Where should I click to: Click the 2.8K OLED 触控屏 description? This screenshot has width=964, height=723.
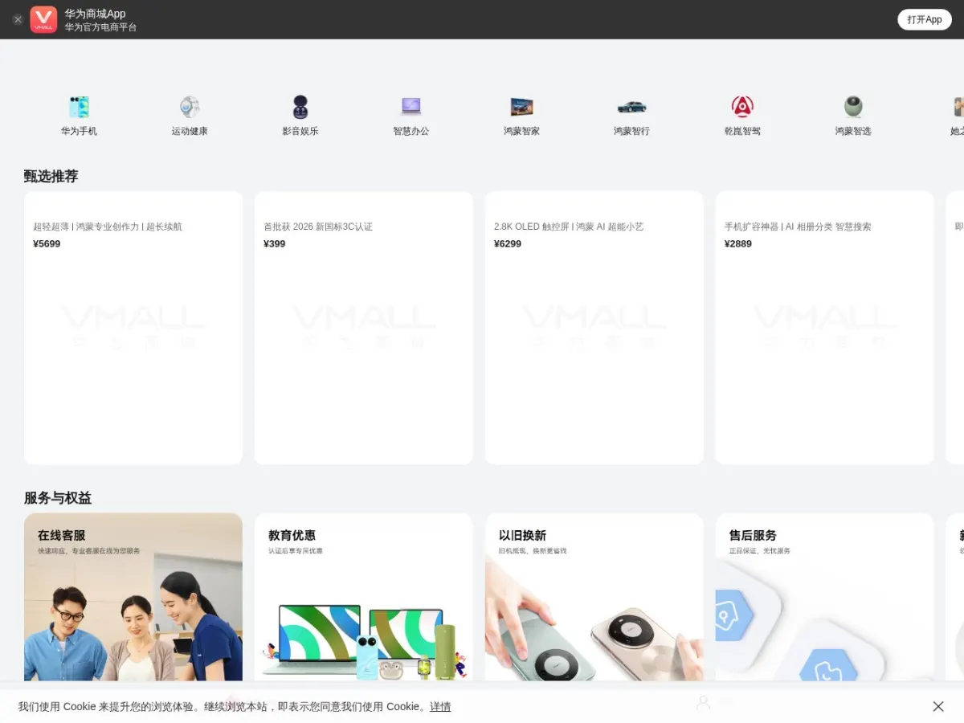[x=569, y=227]
